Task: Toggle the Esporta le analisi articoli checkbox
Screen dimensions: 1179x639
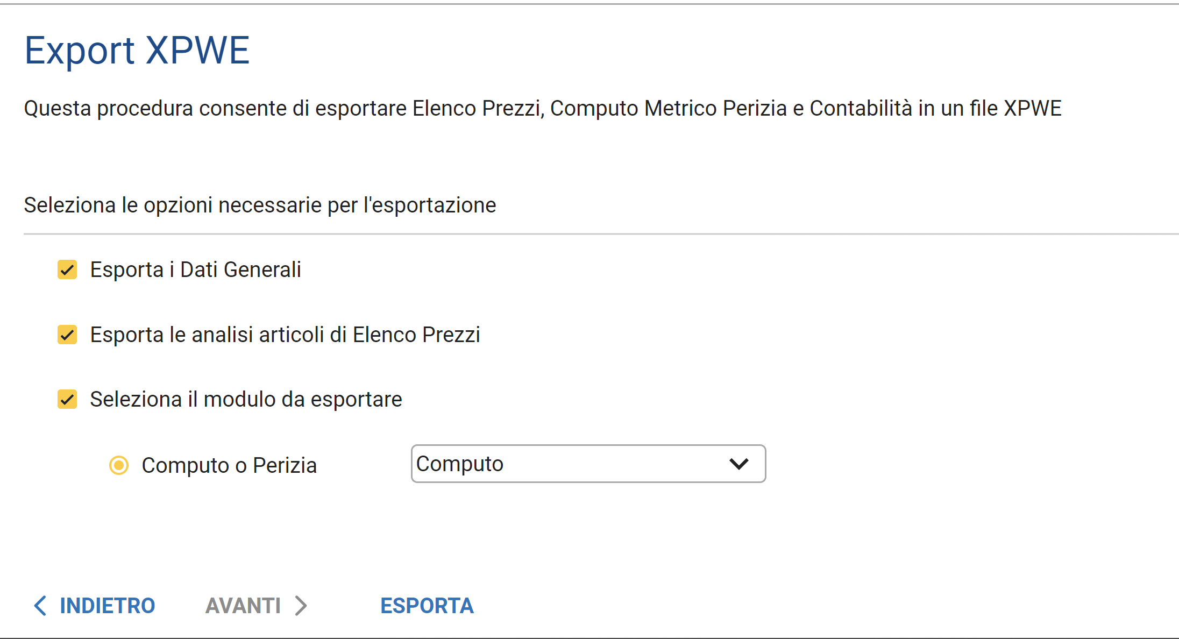Action: point(67,335)
